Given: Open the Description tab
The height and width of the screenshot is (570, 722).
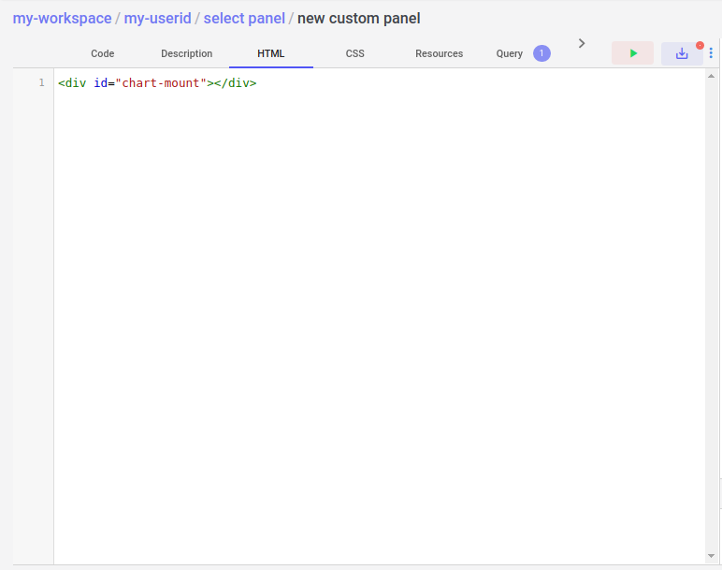Looking at the screenshot, I should point(186,53).
